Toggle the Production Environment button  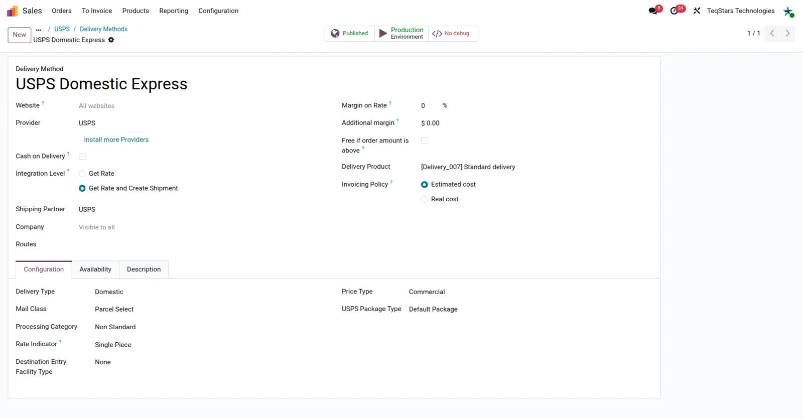coord(401,33)
